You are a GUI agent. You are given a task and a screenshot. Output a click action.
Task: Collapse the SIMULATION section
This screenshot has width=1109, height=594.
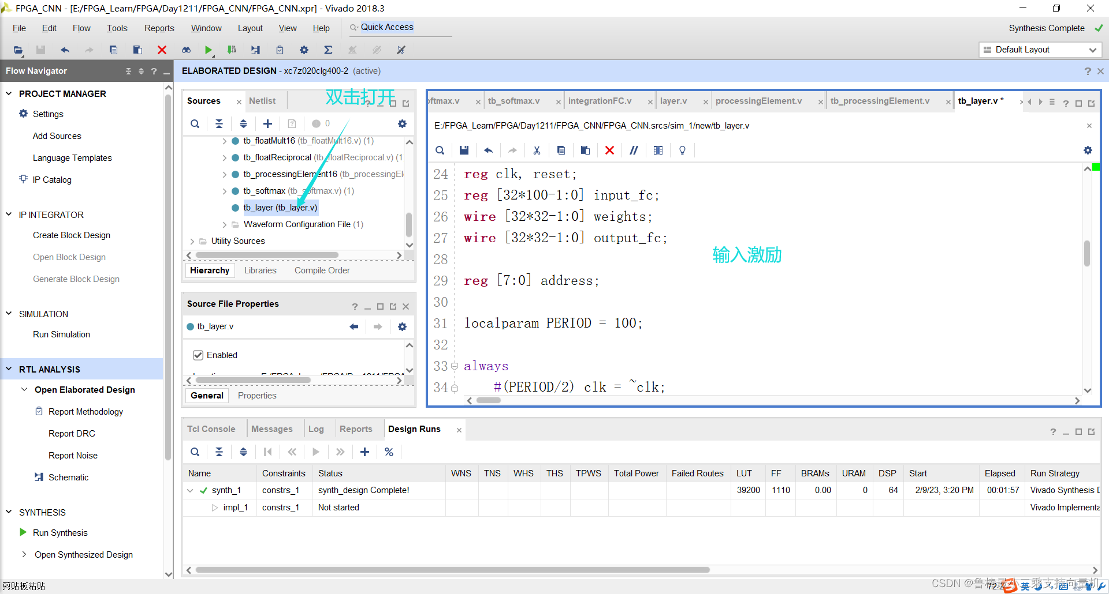click(9, 314)
